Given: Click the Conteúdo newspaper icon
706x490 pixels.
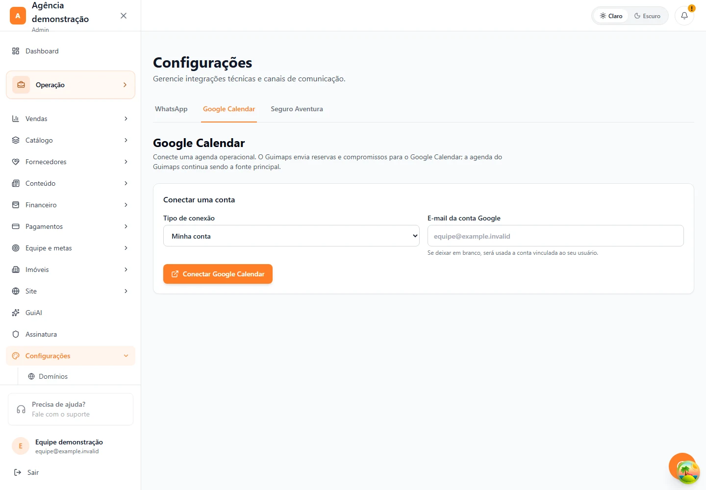Looking at the screenshot, I should click(x=16, y=183).
